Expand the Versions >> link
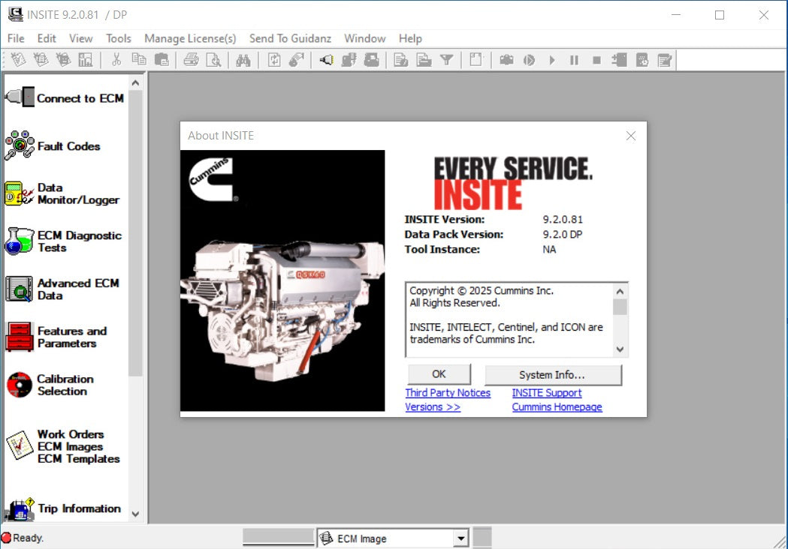This screenshot has width=788, height=549. coord(433,407)
